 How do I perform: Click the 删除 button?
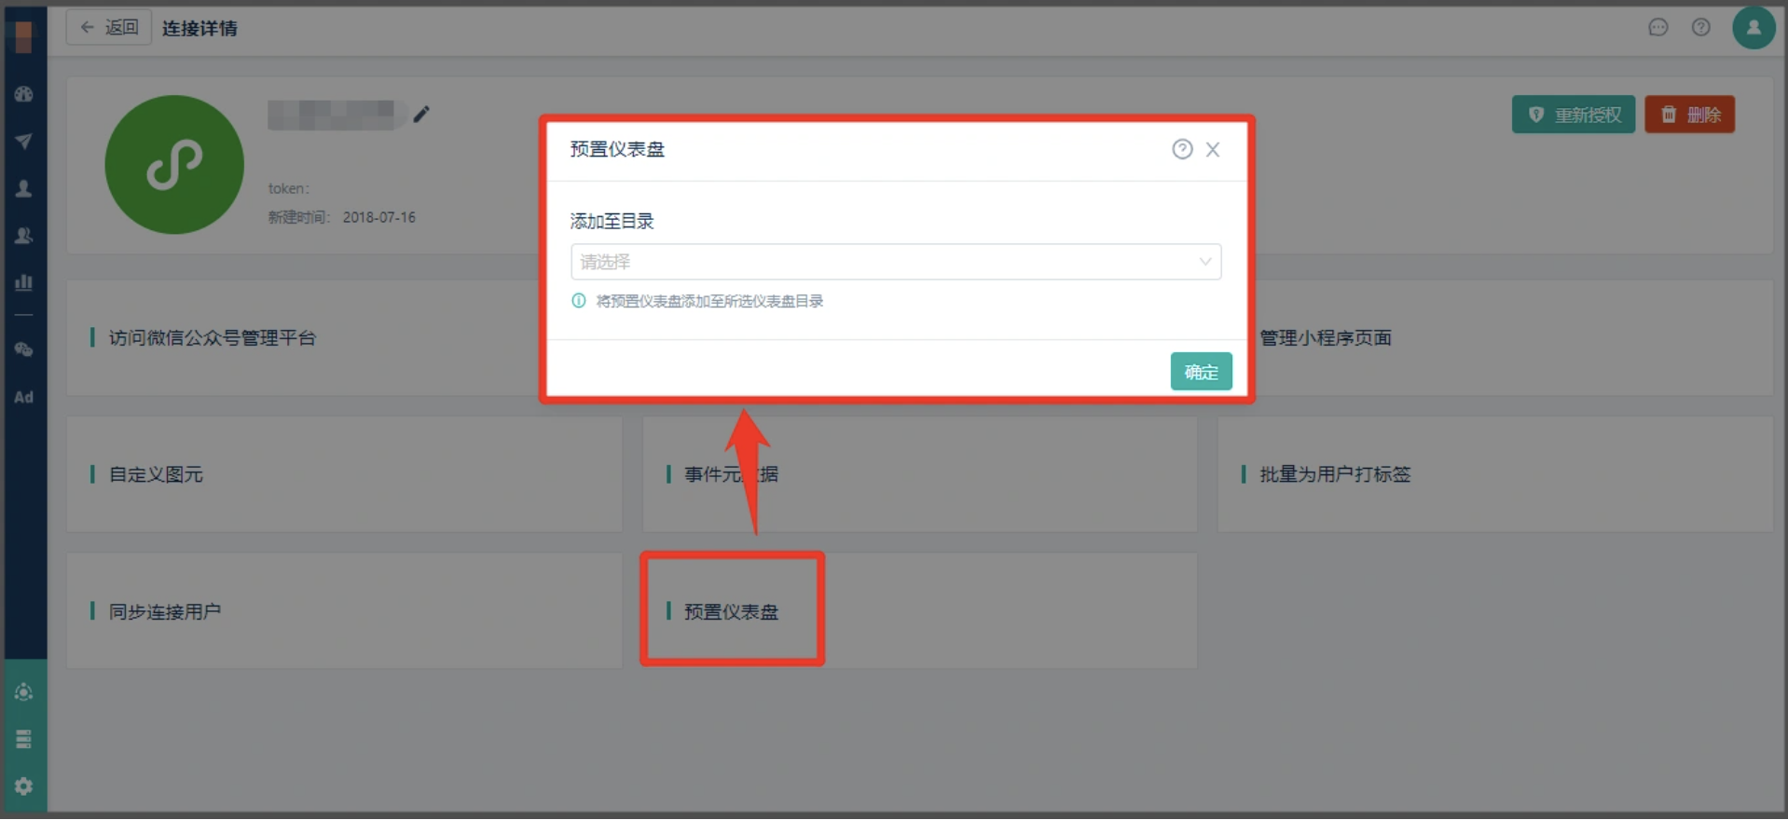tap(1689, 115)
